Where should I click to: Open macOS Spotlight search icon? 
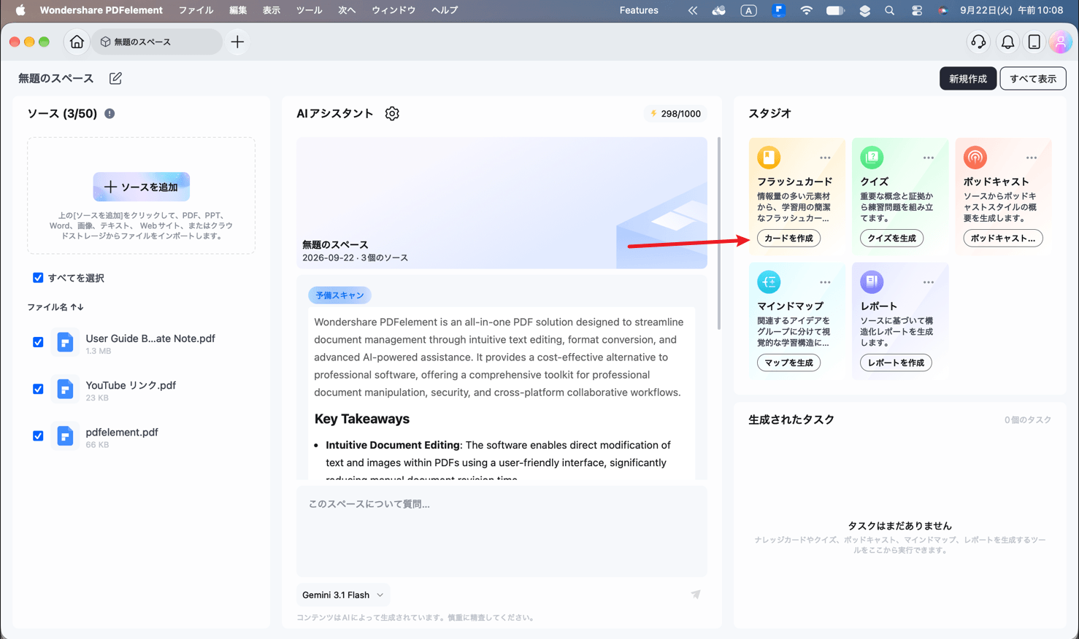889,10
